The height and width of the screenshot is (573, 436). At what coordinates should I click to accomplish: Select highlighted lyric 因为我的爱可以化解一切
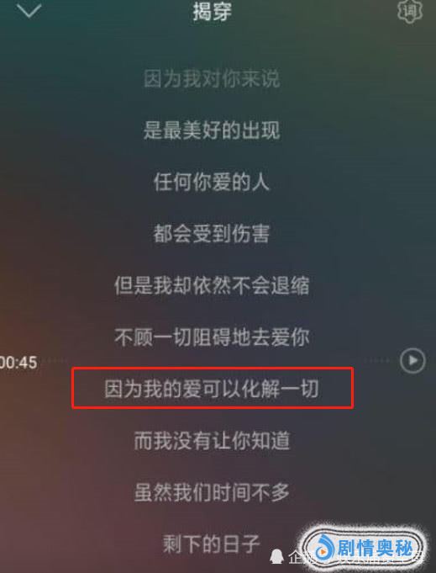pyautogui.click(x=212, y=389)
